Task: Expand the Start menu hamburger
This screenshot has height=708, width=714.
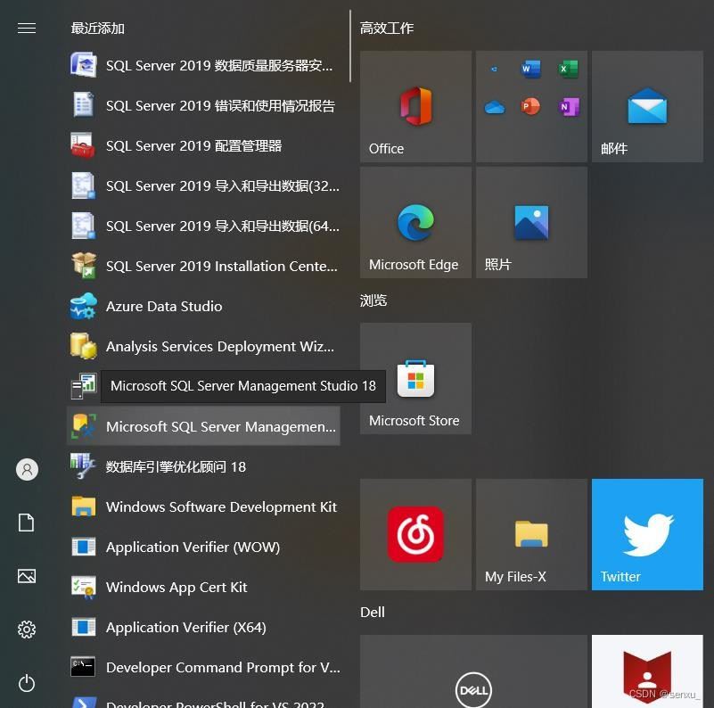Action: [27, 29]
